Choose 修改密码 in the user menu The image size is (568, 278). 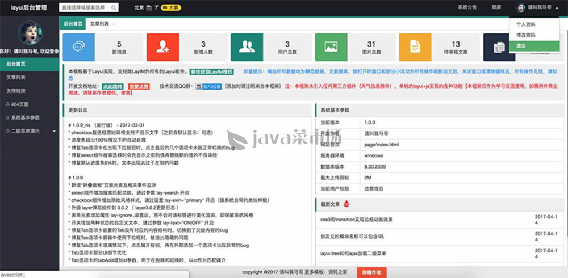tap(525, 35)
